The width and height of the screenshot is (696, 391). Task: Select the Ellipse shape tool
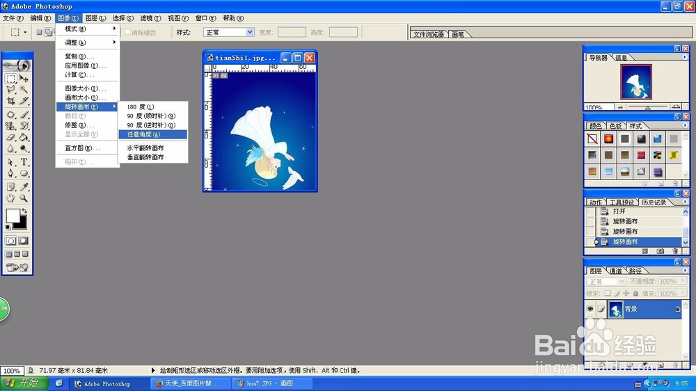tap(24, 173)
